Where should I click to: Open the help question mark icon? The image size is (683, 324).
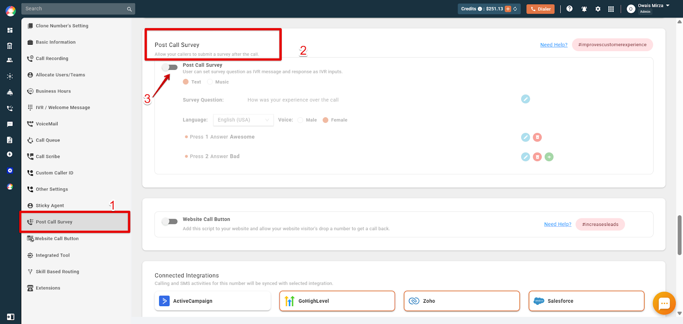(569, 9)
